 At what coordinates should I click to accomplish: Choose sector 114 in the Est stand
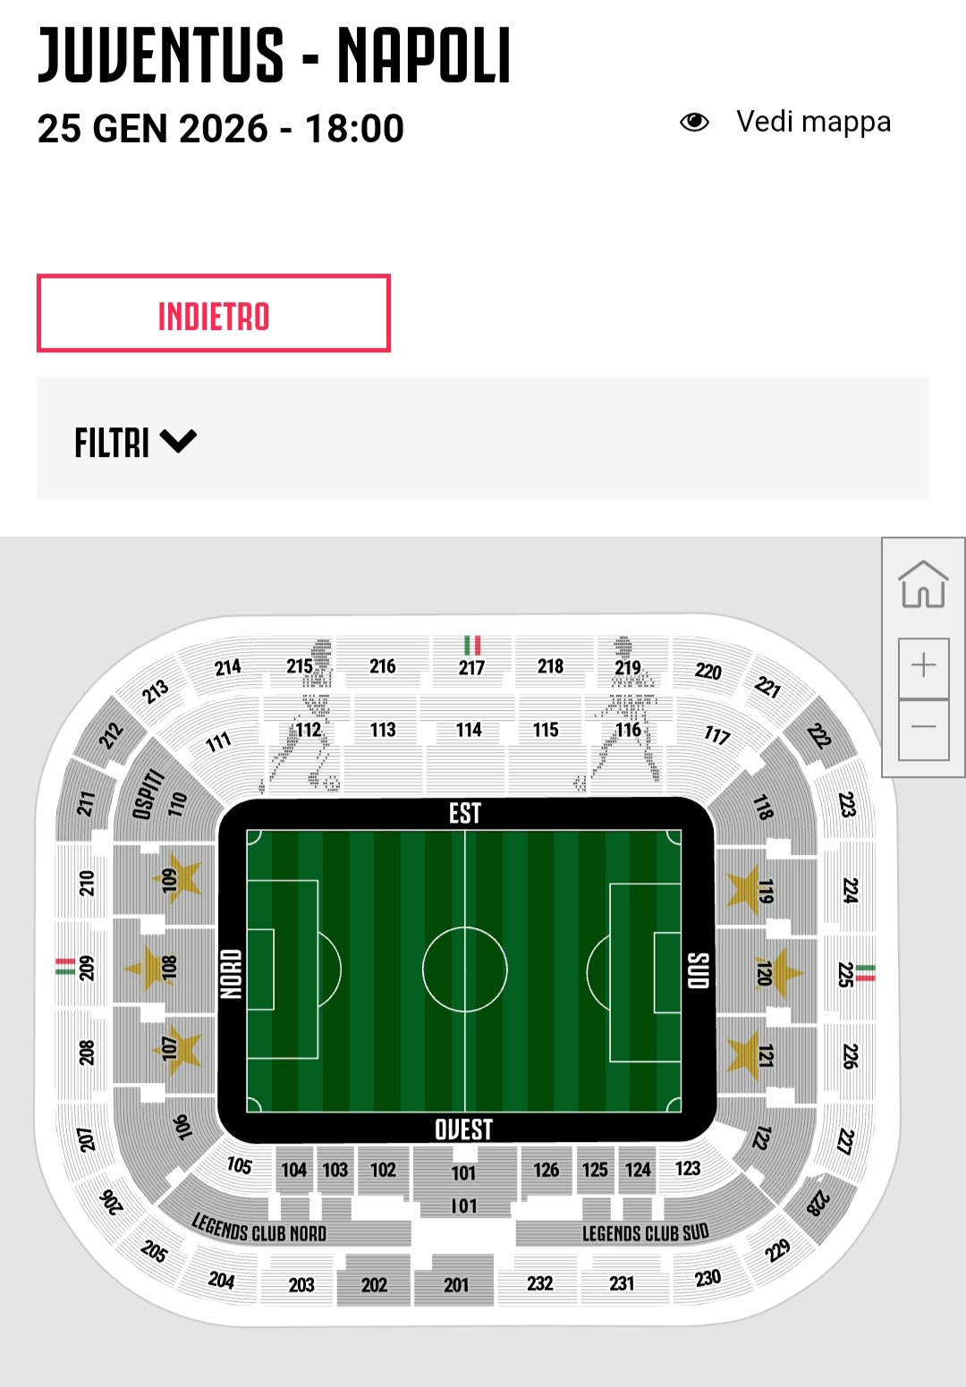(x=468, y=731)
